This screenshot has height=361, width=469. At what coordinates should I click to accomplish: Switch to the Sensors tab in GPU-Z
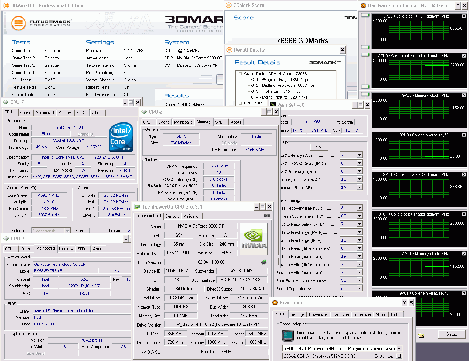click(x=172, y=216)
